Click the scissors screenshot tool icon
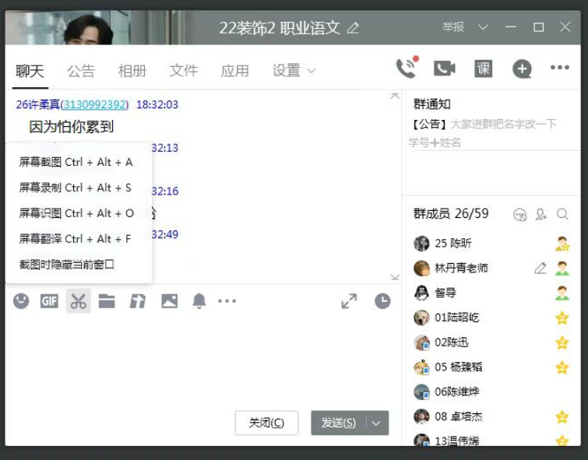The image size is (588, 460). (78, 301)
